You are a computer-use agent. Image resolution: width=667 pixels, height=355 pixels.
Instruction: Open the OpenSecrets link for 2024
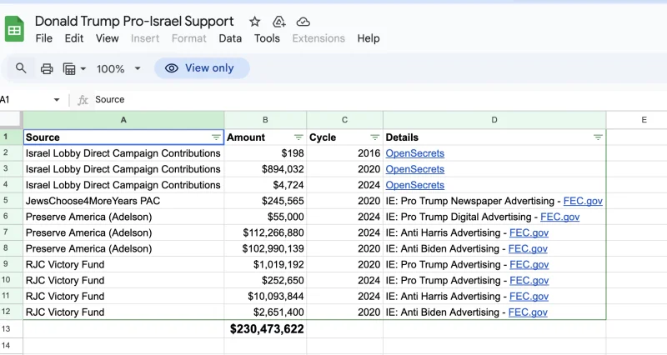click(414, 185)
